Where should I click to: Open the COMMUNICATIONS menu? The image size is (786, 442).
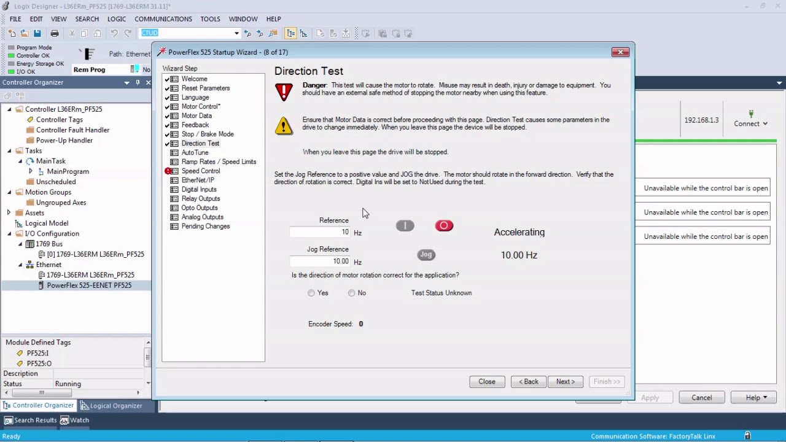point(163,19)
